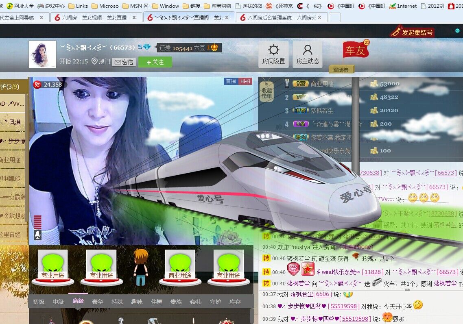Select 这里曾经 in left sidebar
This screenshot has width=463, height=324.
(12, 235)
